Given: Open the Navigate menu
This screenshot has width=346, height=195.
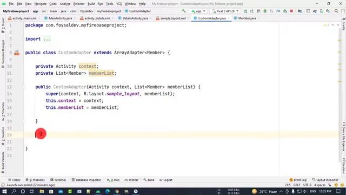Looking at the screenshot, I should (41, 4).
